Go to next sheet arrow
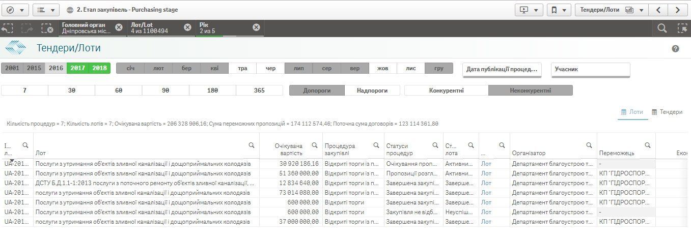This screenshot has height=238, width=691. pos(677,10)
